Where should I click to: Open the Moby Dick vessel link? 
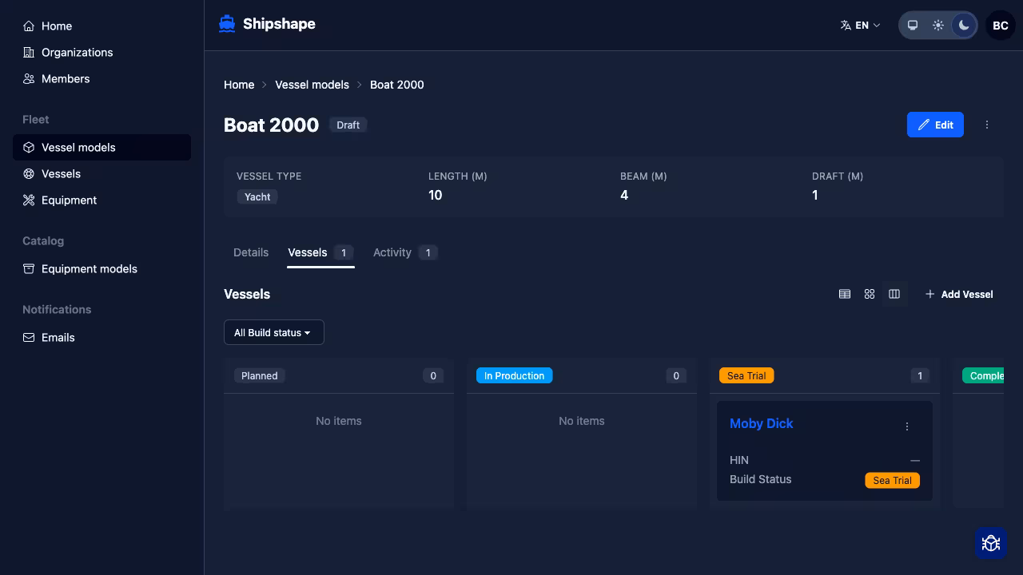pos(761,423)
